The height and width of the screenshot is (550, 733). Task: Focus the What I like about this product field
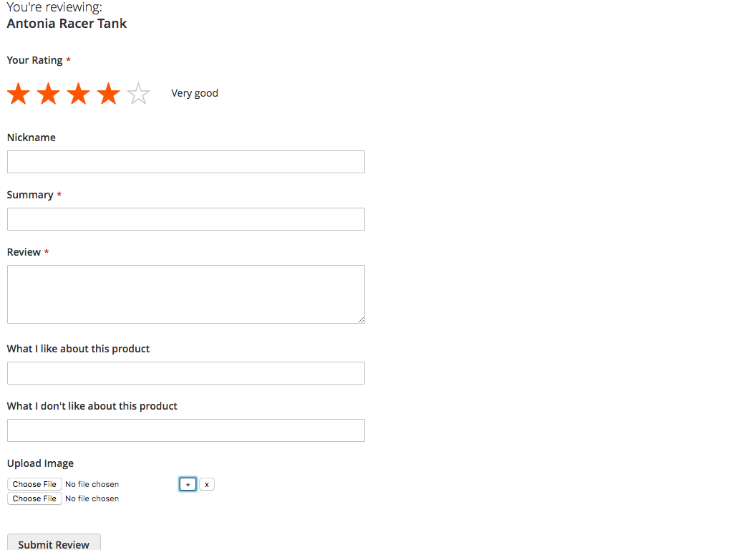(x=186, y=373)
